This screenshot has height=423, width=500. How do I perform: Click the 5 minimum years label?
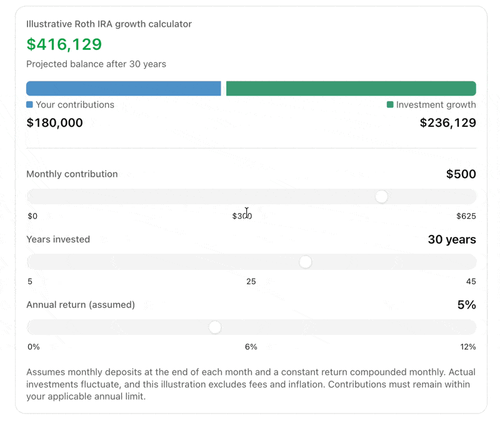[30, 281]
